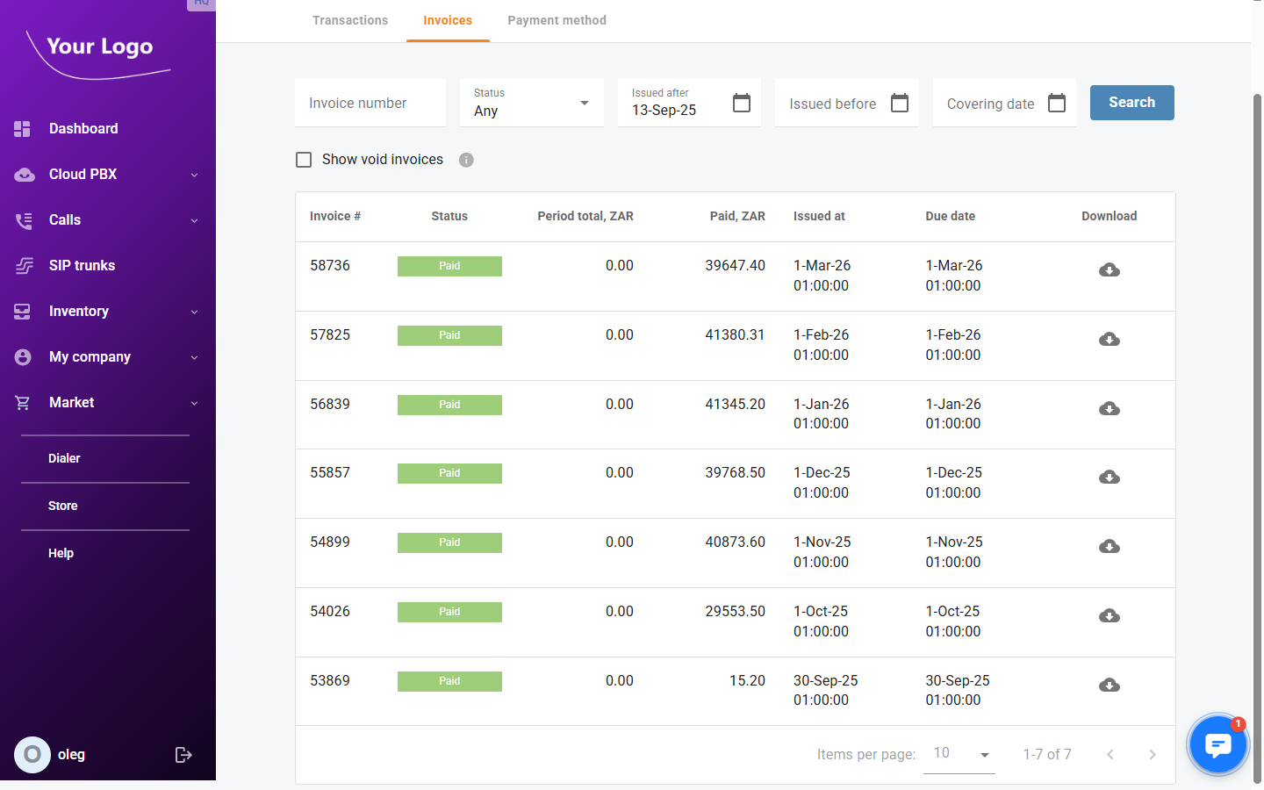Open the support chat bubble icon

pyautogui.click(x=1217, y=743)
